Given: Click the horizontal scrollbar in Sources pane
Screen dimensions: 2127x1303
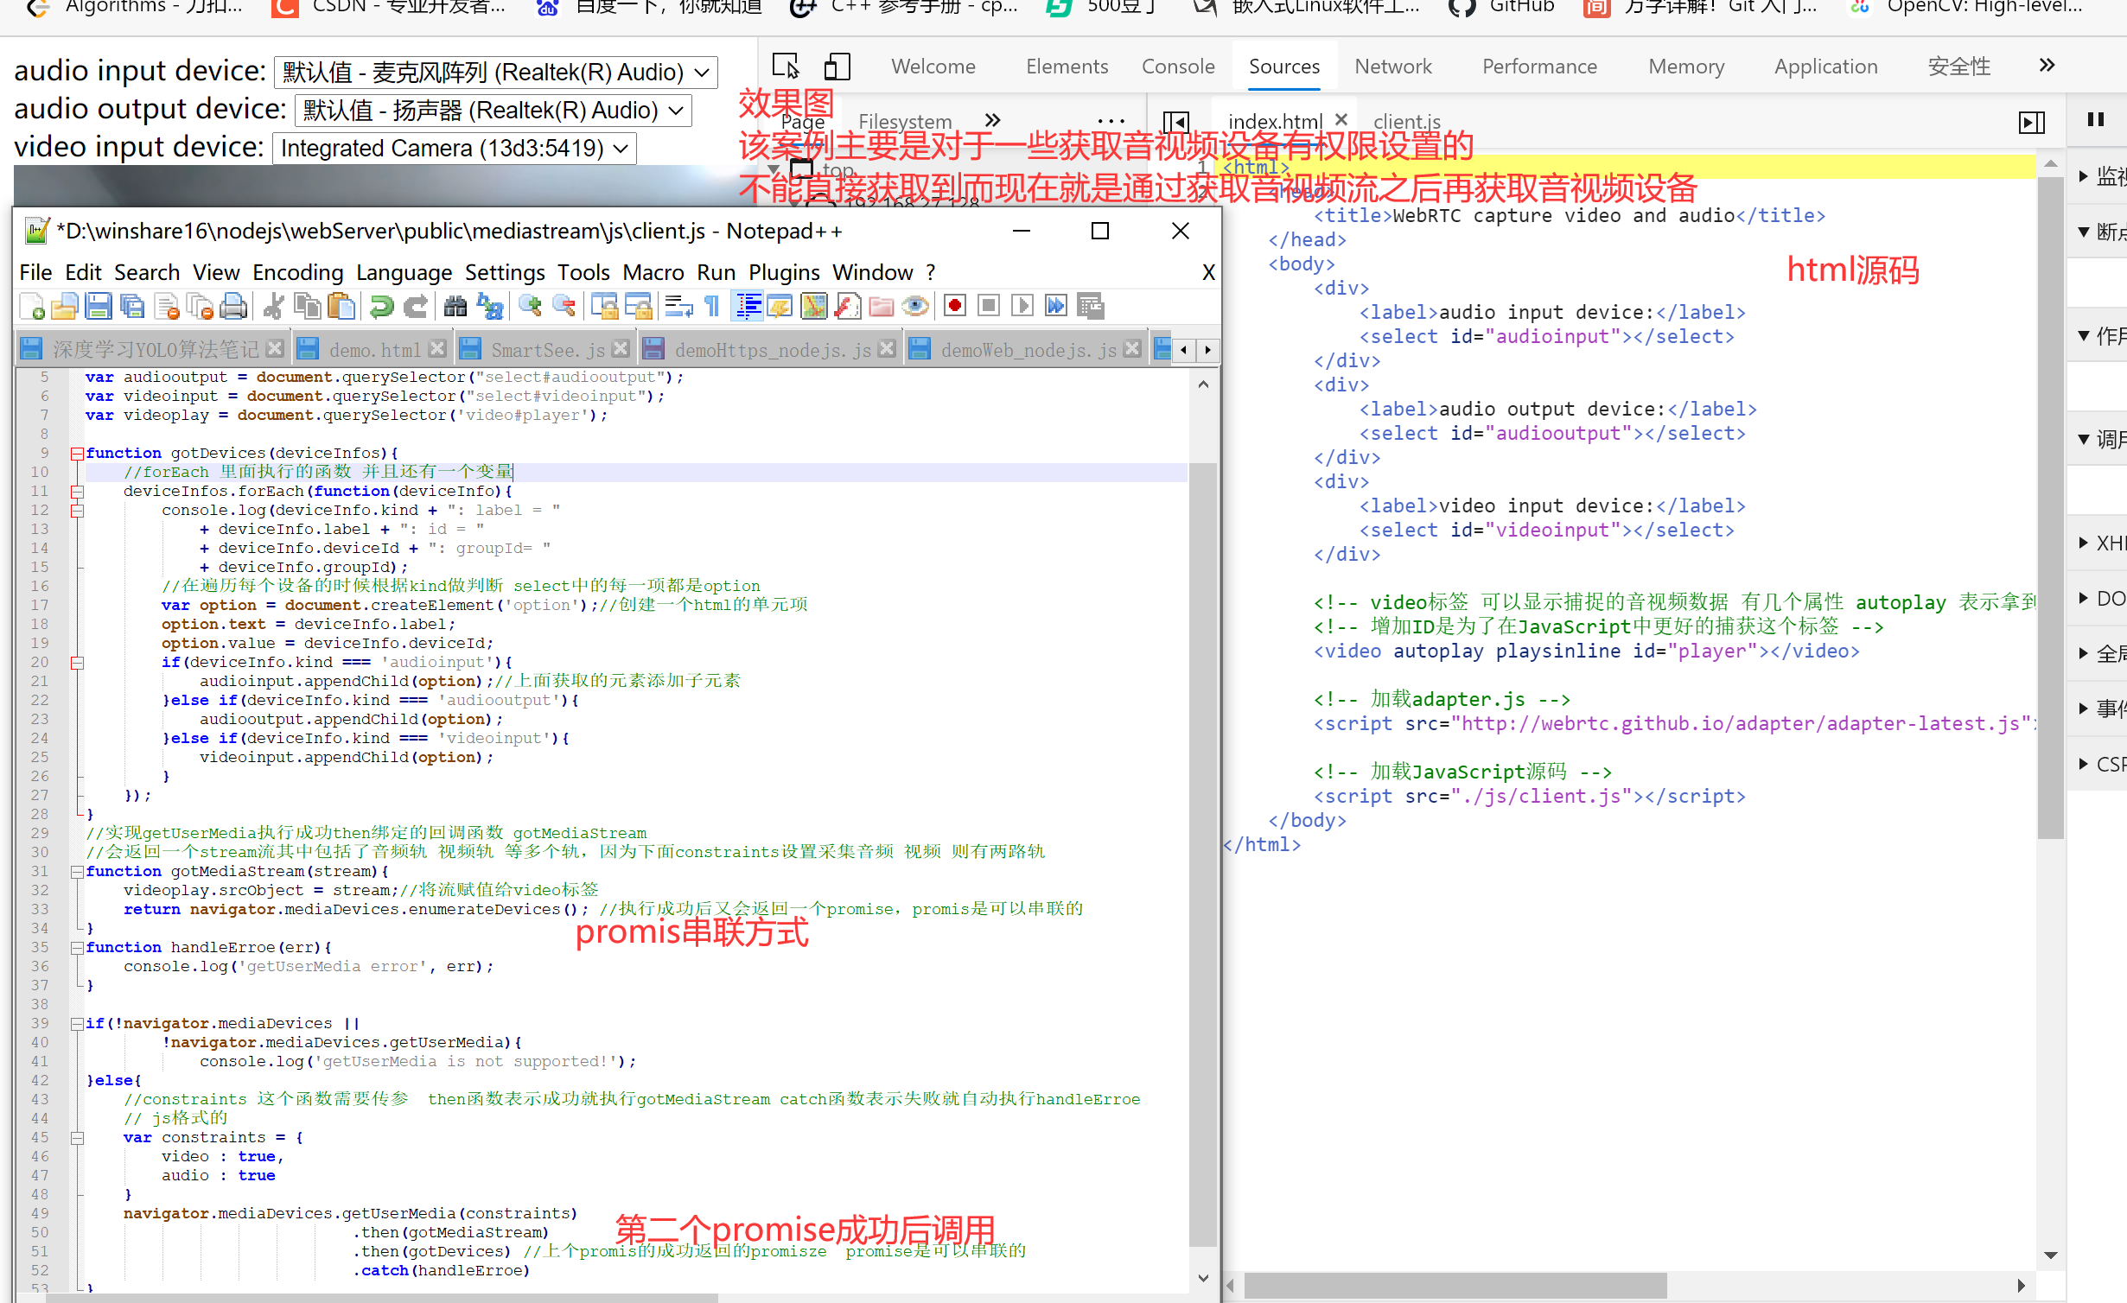Looking at the screenshot, I should pos(1455,1286).
